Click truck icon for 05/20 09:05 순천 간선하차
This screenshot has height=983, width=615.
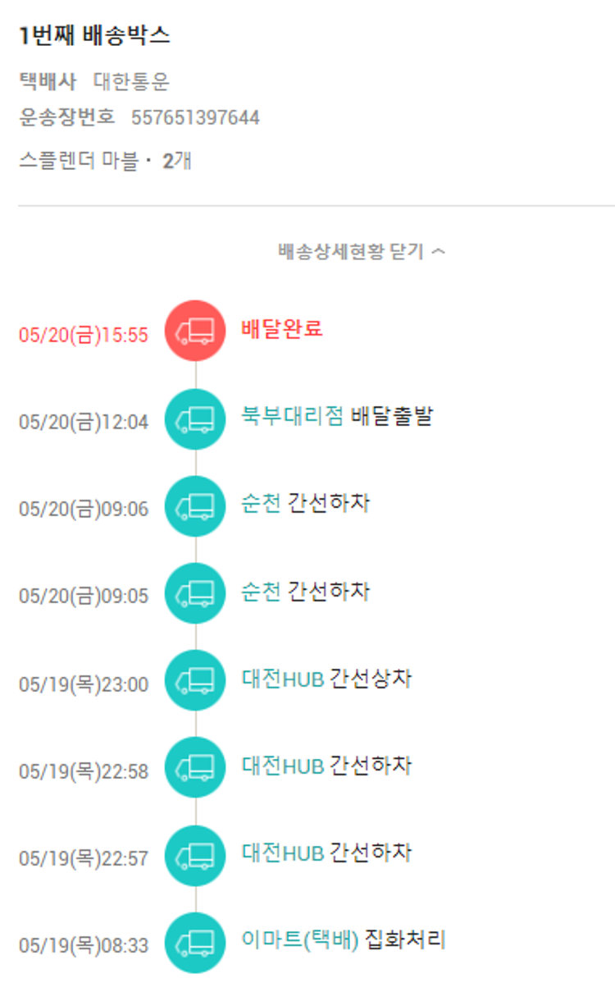coord(195,593)
